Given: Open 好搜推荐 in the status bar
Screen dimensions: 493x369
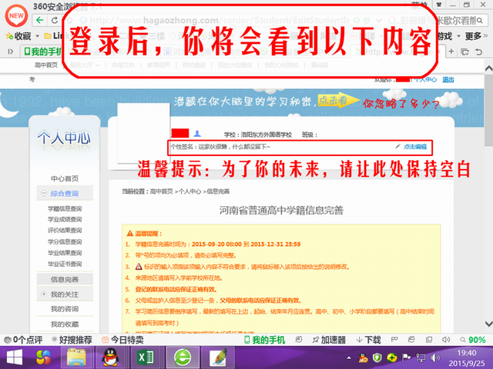Looking at the screenshot, I should (x=72, y=340).
